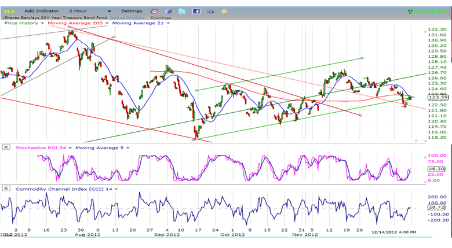Image resolution: width=452 pixels, height=248 pixels.
Task: Share chart via Twitter icon
Action: point(183,11)
